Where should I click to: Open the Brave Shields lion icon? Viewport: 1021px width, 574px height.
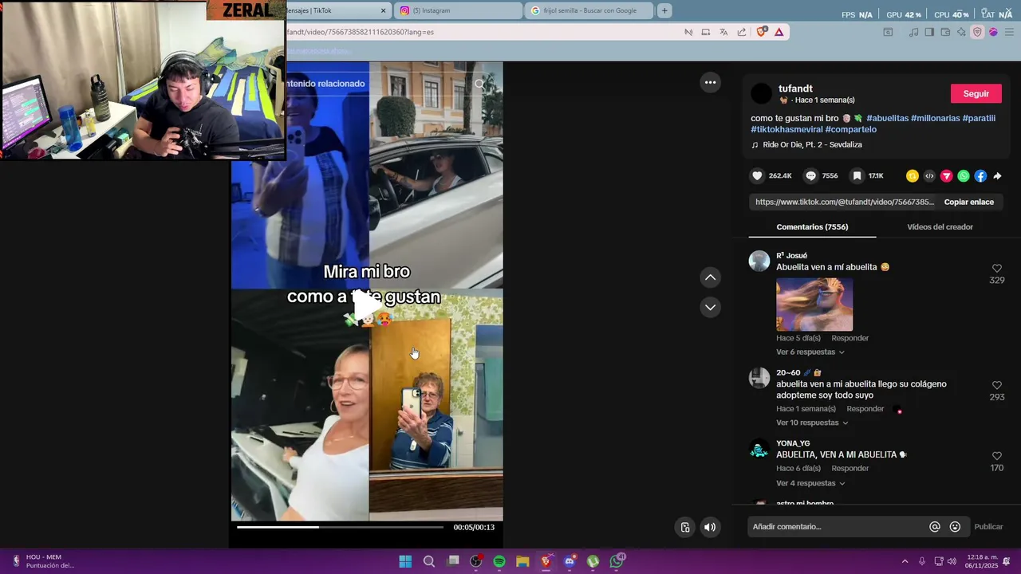point(762,32)
